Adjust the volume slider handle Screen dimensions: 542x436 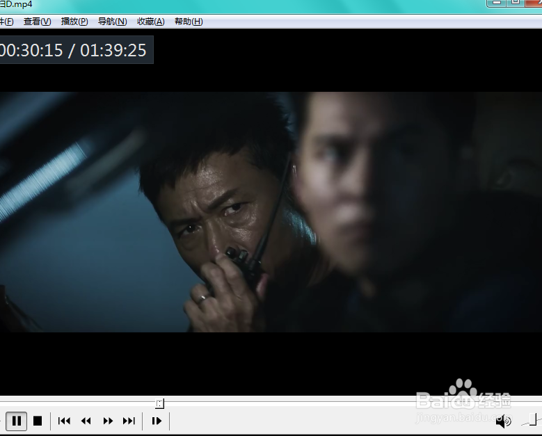coord(534,420)
